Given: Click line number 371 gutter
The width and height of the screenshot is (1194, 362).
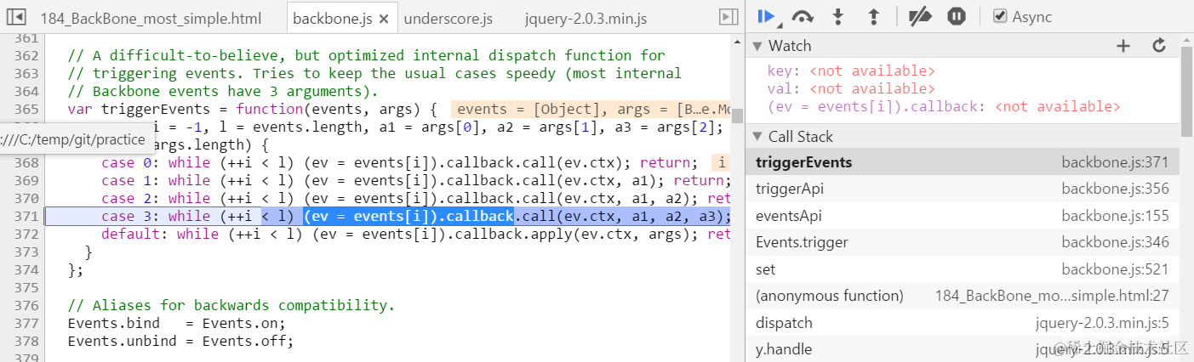Looking at the screenshot, I should pyautogui.click(x=27, y=216).
